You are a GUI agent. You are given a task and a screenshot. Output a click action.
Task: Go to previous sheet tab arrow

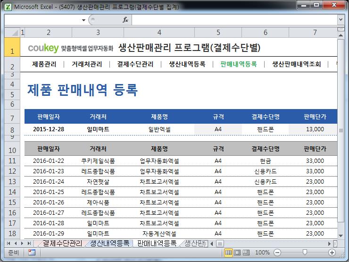16,243
